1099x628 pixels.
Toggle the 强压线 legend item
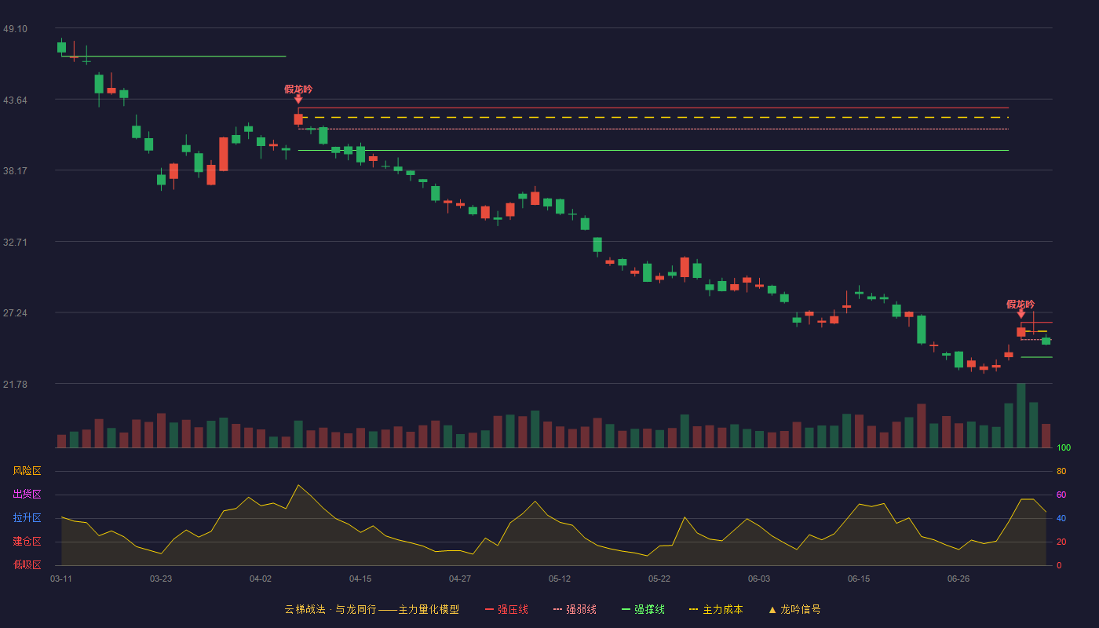point(506,609)
